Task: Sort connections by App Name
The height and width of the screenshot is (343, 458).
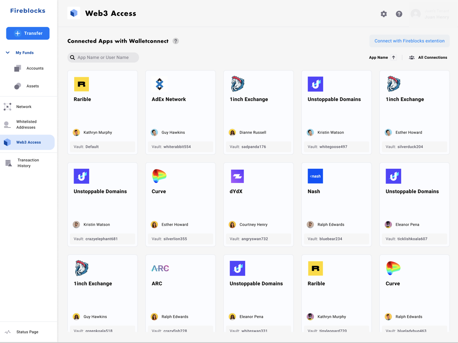Action: [x=382, y=58]
